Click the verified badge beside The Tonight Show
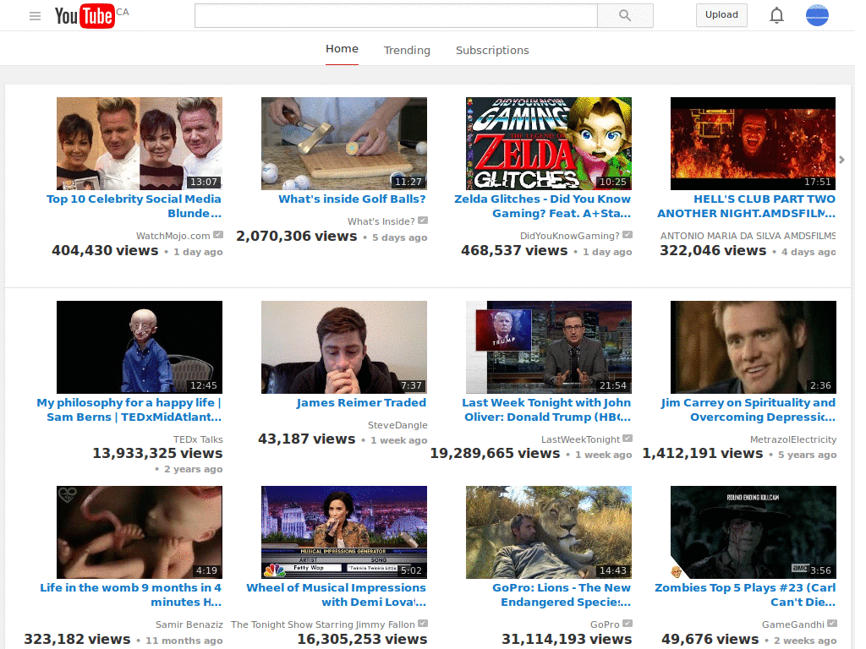 (423, 623)
